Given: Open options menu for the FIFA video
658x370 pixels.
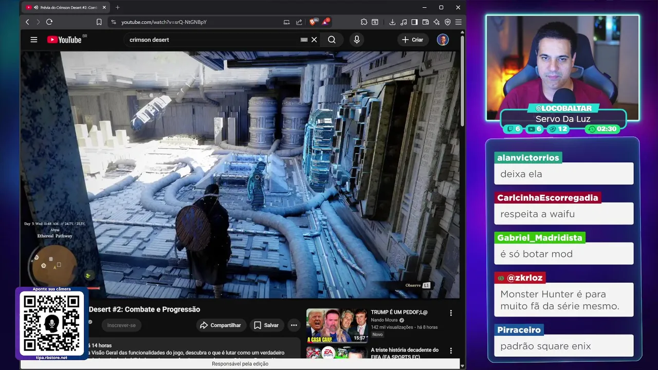Looking at the screenshot, I should click(x=451, y=351).
